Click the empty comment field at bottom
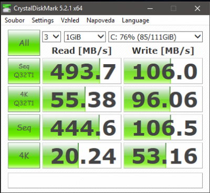The width and height of the screenshot is (210, 193). click(105, 180)
